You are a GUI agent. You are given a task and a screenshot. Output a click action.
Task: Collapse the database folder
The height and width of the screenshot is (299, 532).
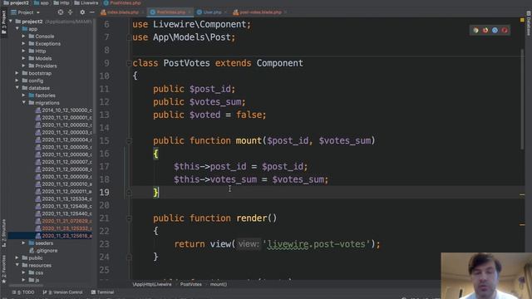[x=17, y=88]
